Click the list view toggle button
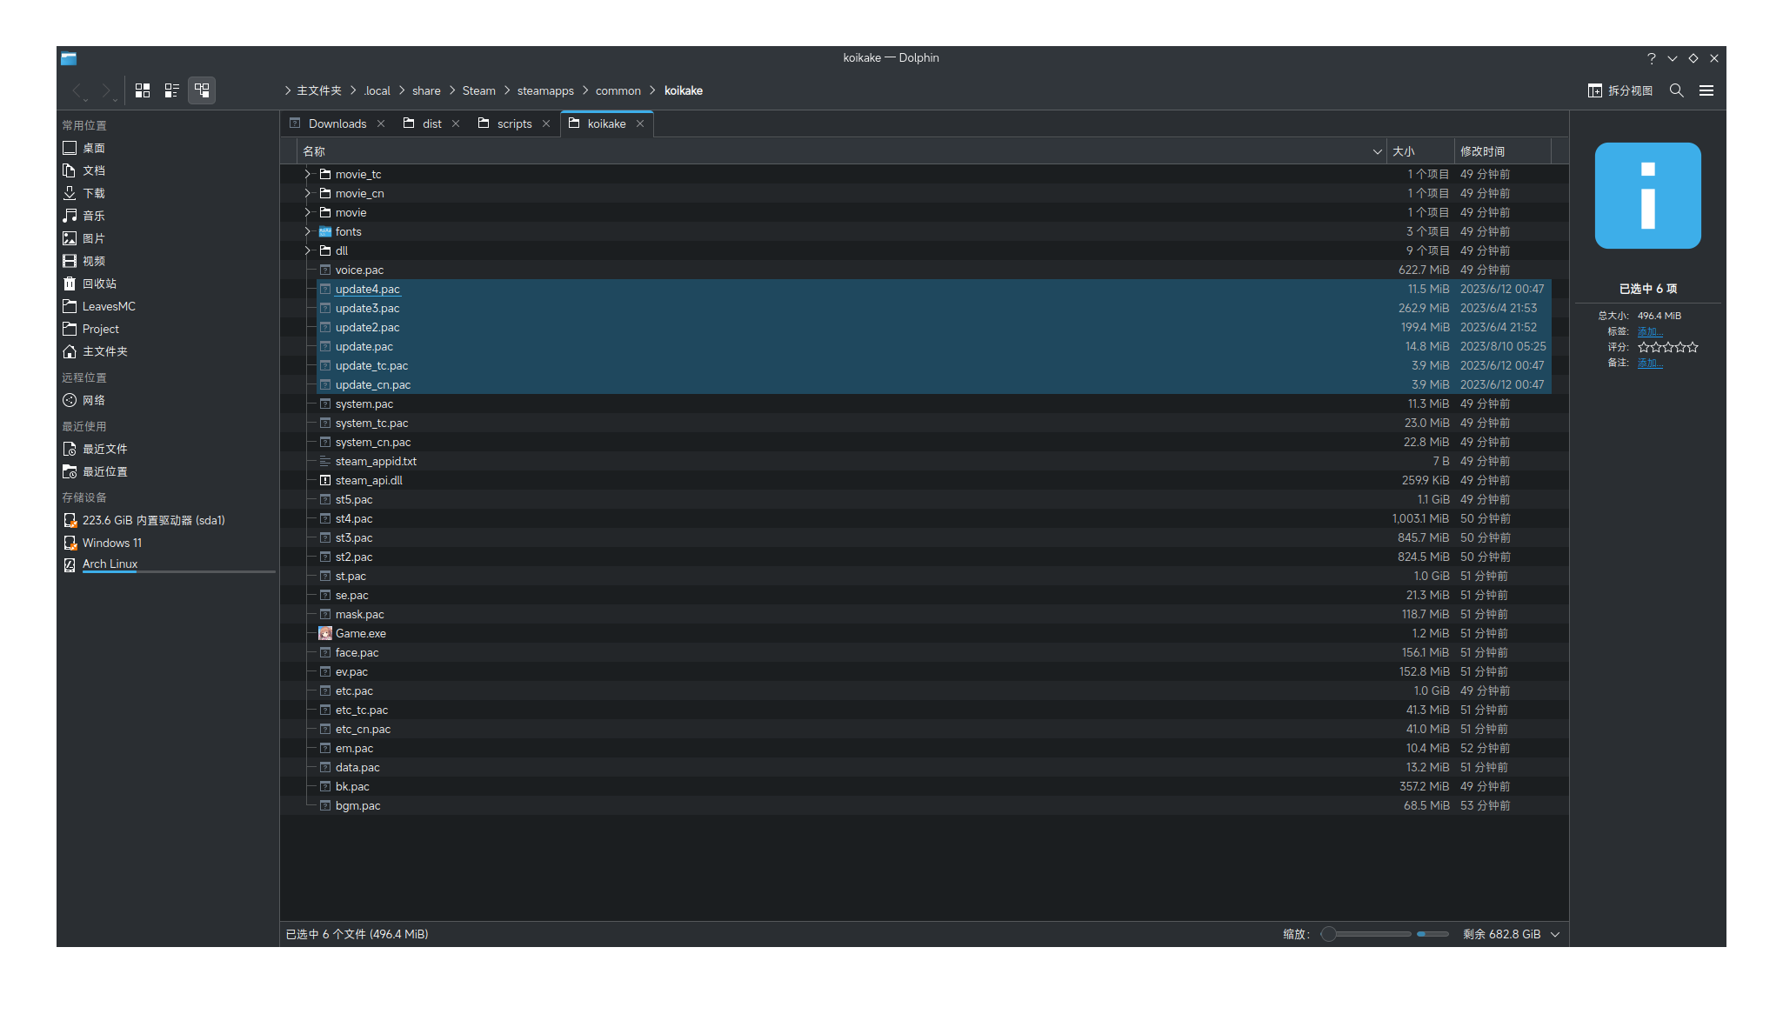Screen dimensions: 1783x1014 (x=171, y=90)
